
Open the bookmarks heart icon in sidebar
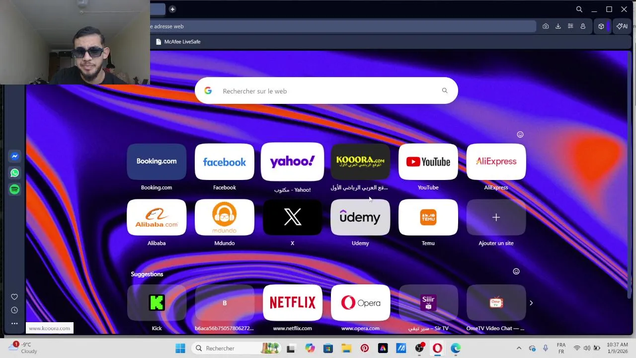(14, 297)
